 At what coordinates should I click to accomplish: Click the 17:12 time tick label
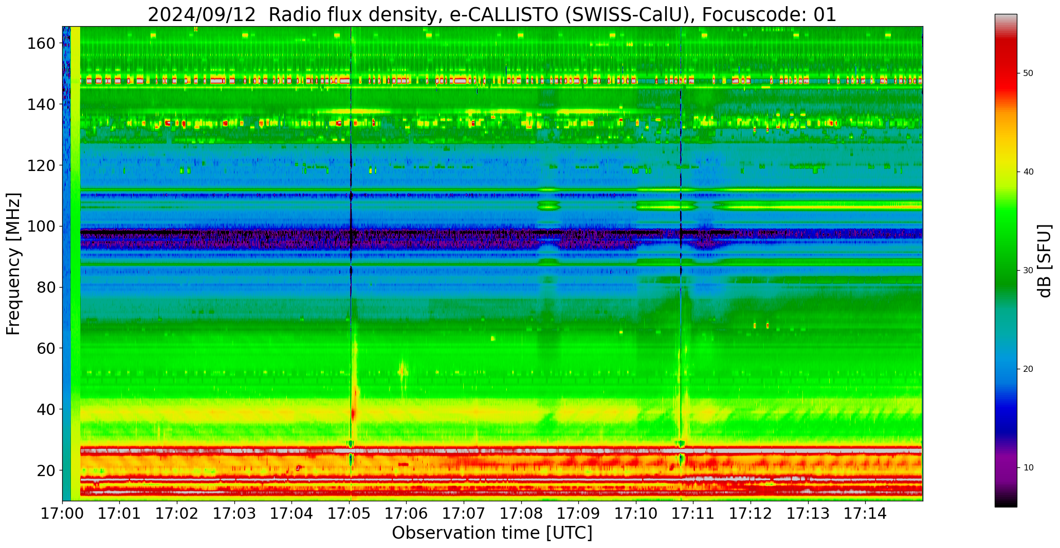pyautogui.click(x=751, y=514)
